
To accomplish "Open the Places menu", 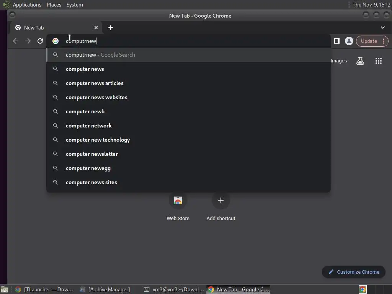I will pyautogui.click(x=54, y=5).
